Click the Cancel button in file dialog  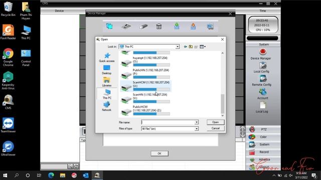(215, 128)
